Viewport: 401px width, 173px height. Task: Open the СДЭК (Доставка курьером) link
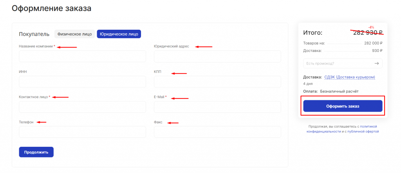[x=349, y=77]
